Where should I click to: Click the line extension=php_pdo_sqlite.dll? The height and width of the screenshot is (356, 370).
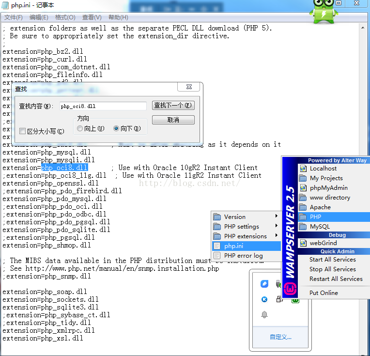[x=56, y=230]
